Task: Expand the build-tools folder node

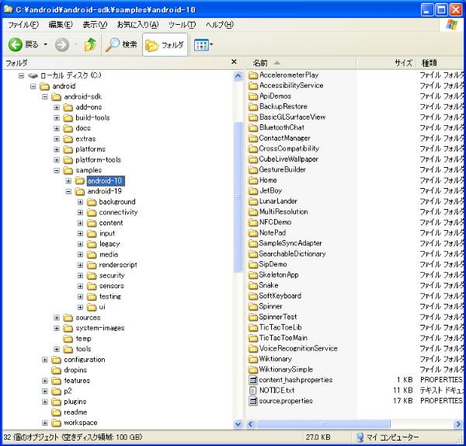Action: coord(57,118)
